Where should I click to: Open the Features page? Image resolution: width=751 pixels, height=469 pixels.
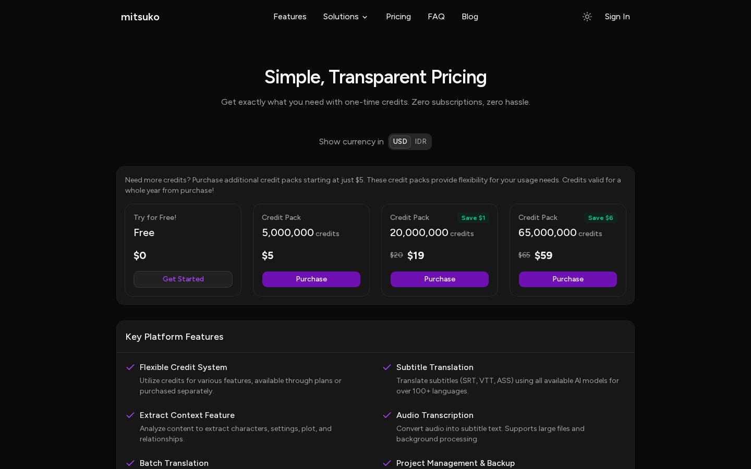coord(290,17)
